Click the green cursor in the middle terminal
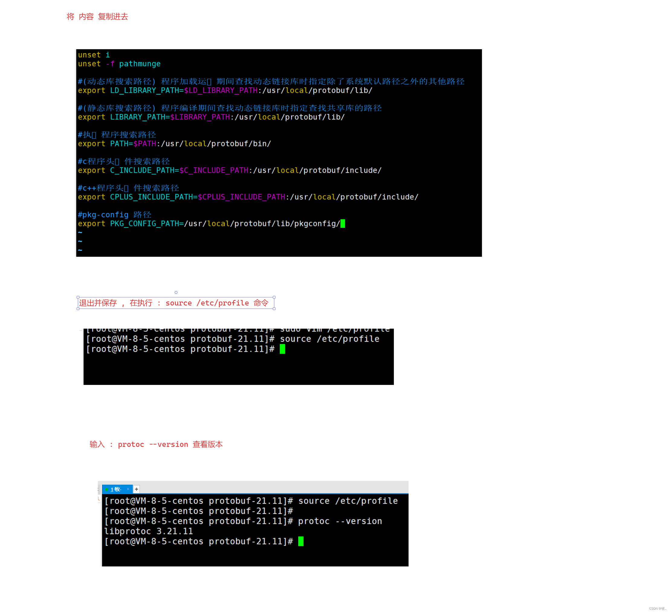671x613 pixels. coord(282,349)
